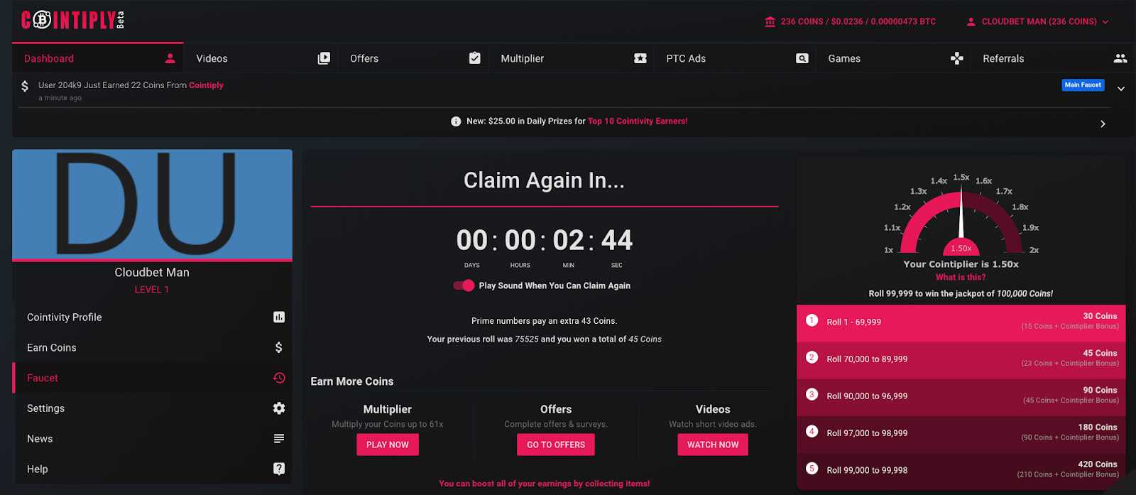This screenshot has height=495, width=1136.
Task: Switch to the Multiplier tab
Action: (x=572, y=58)
